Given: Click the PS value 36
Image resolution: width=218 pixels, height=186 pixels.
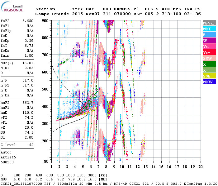Looking at the screenshot, I should (x=198, y=14).
